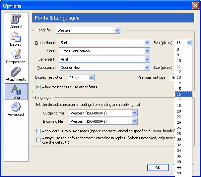Choose 48 from the size list
This screenshot has height=177, width=201.
click(183, 173)
